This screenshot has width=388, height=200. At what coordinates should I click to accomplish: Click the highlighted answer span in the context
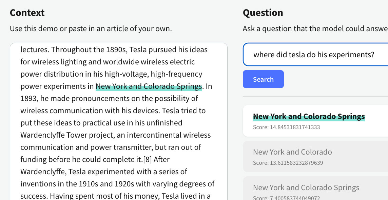[x=149, y=86]
